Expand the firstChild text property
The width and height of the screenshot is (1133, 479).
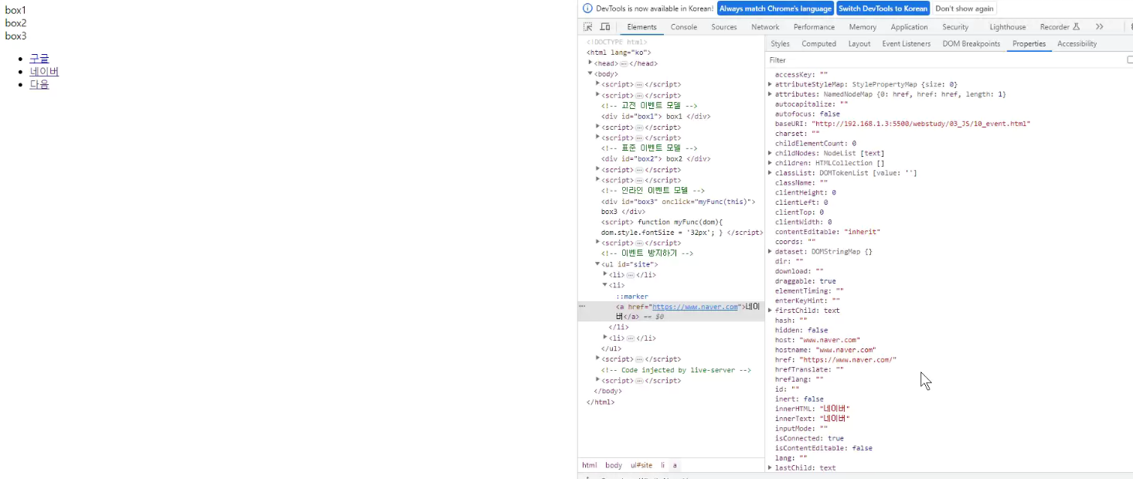770,311
